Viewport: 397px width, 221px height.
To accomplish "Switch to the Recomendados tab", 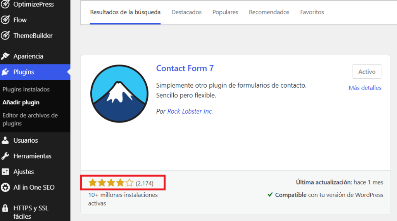I will [x=269, y=12].
